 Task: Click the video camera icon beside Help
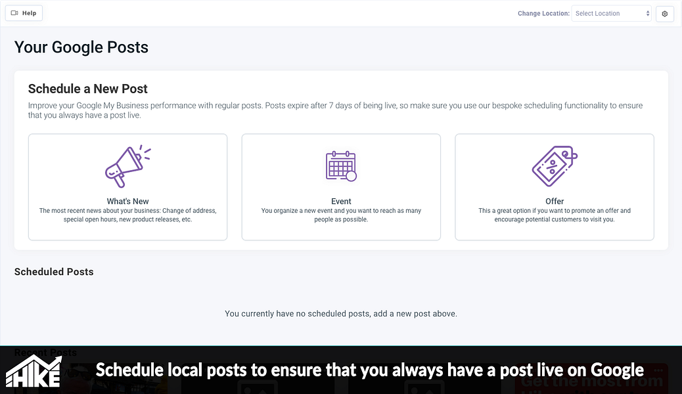(14, 13)
